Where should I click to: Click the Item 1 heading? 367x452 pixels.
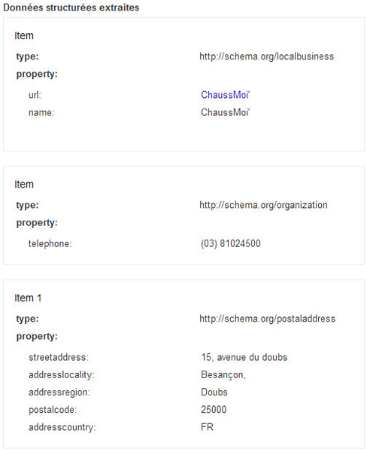click(28, 298)
